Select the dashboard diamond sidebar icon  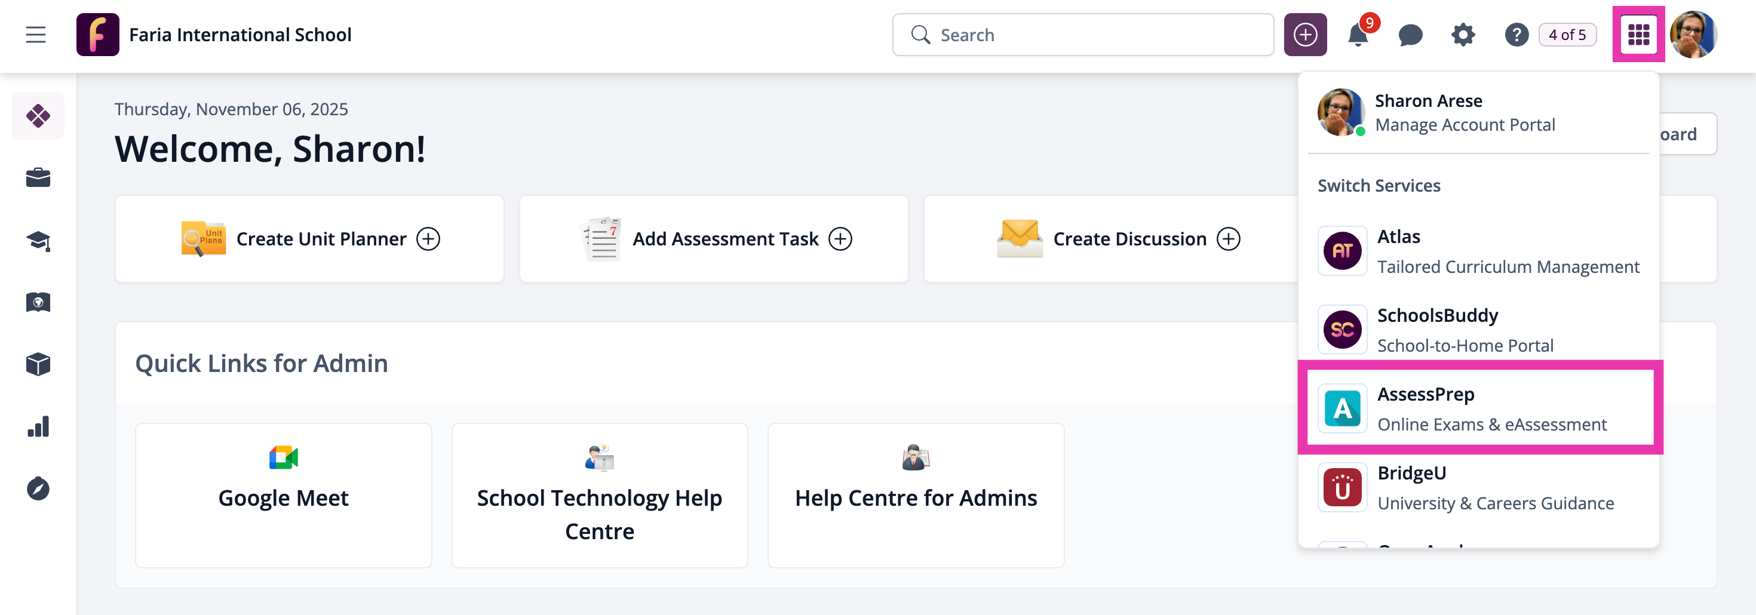[38, 116]
